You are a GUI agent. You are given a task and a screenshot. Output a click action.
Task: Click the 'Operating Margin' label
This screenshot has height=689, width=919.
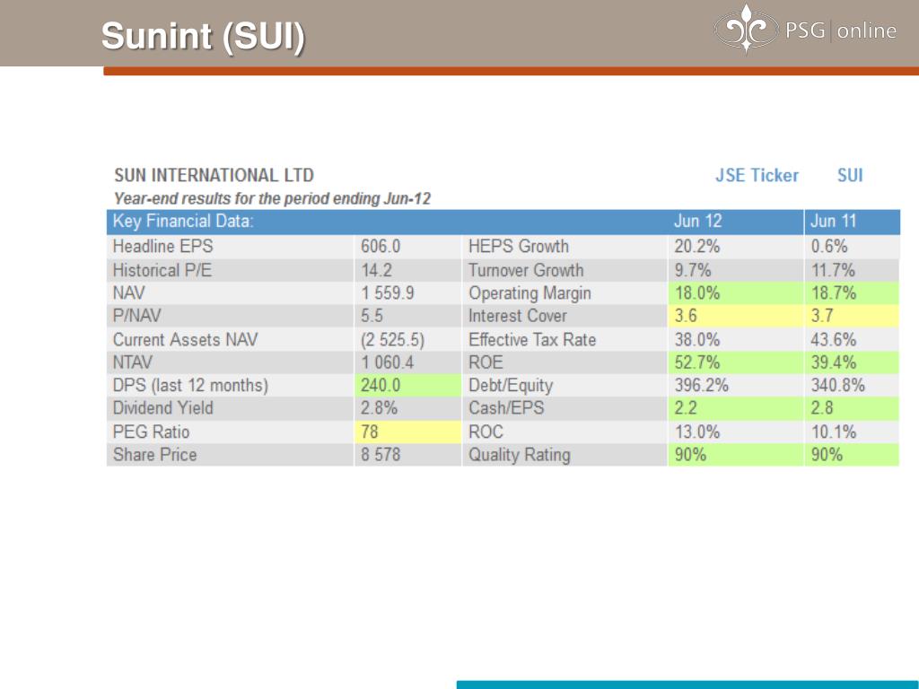[530, 293]
